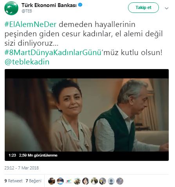Open the fifth liker avatar with dark hair
175x187 pixels.
(86, 181)
